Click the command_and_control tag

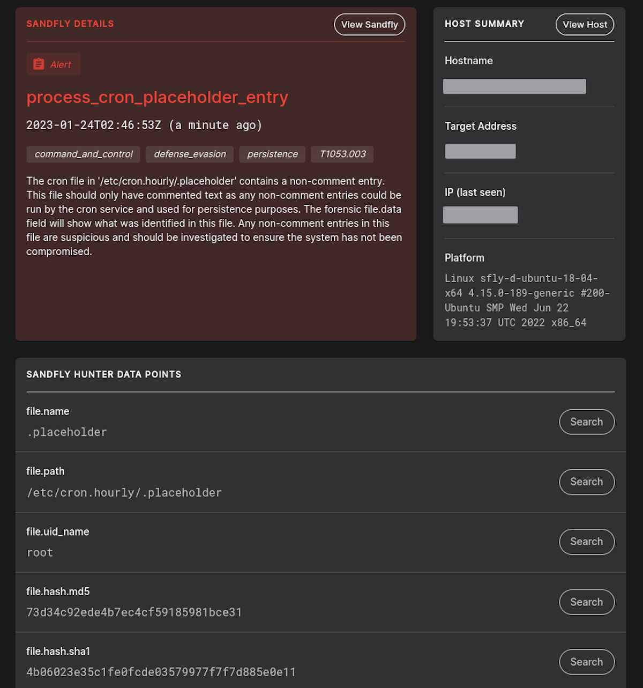tap(83, 154)
